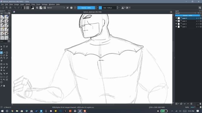Toggle vertical mirror tool

coord(128,8)
